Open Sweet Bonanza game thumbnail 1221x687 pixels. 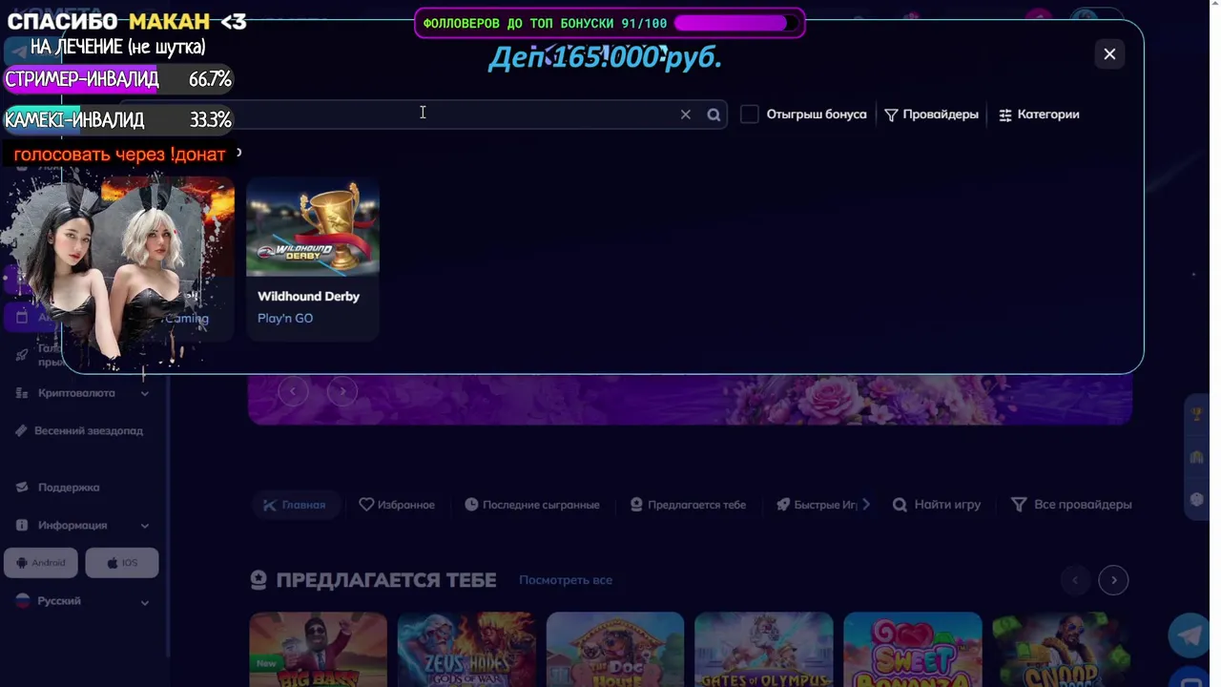point(913,650)
